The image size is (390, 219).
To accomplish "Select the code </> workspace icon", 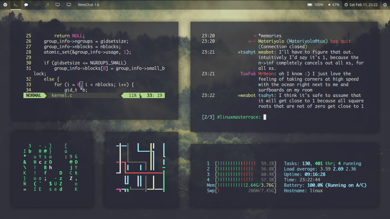I will (x=37, y=5).
